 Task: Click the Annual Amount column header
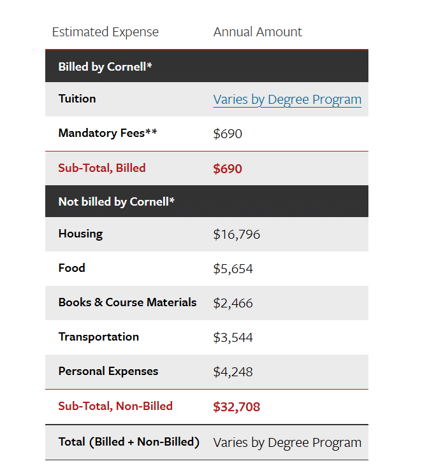click(258, 32)
